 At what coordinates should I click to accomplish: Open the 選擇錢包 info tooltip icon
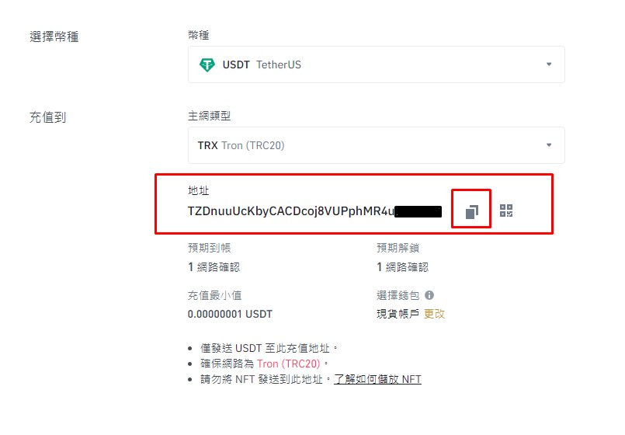pos(429,295)
